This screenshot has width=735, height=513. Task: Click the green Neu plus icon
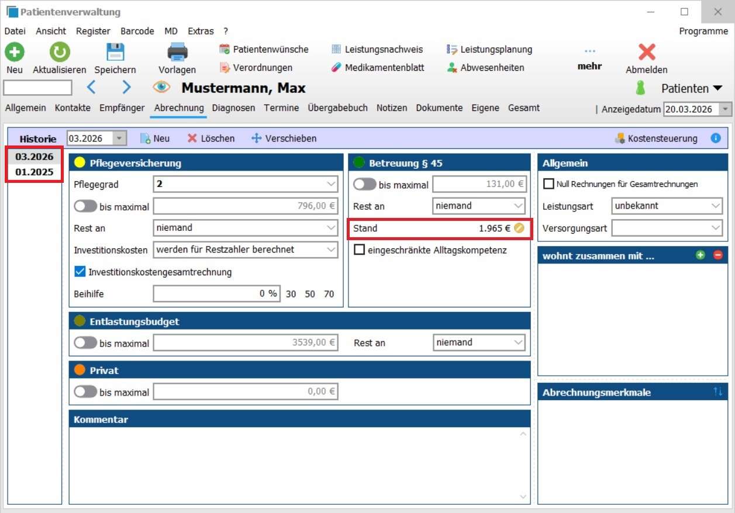(x=15, y=53)
